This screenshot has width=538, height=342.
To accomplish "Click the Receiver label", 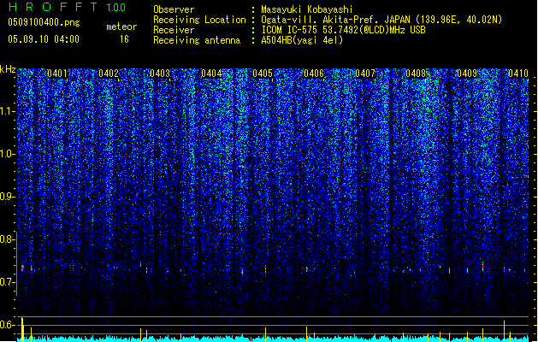I will (174, 30).
